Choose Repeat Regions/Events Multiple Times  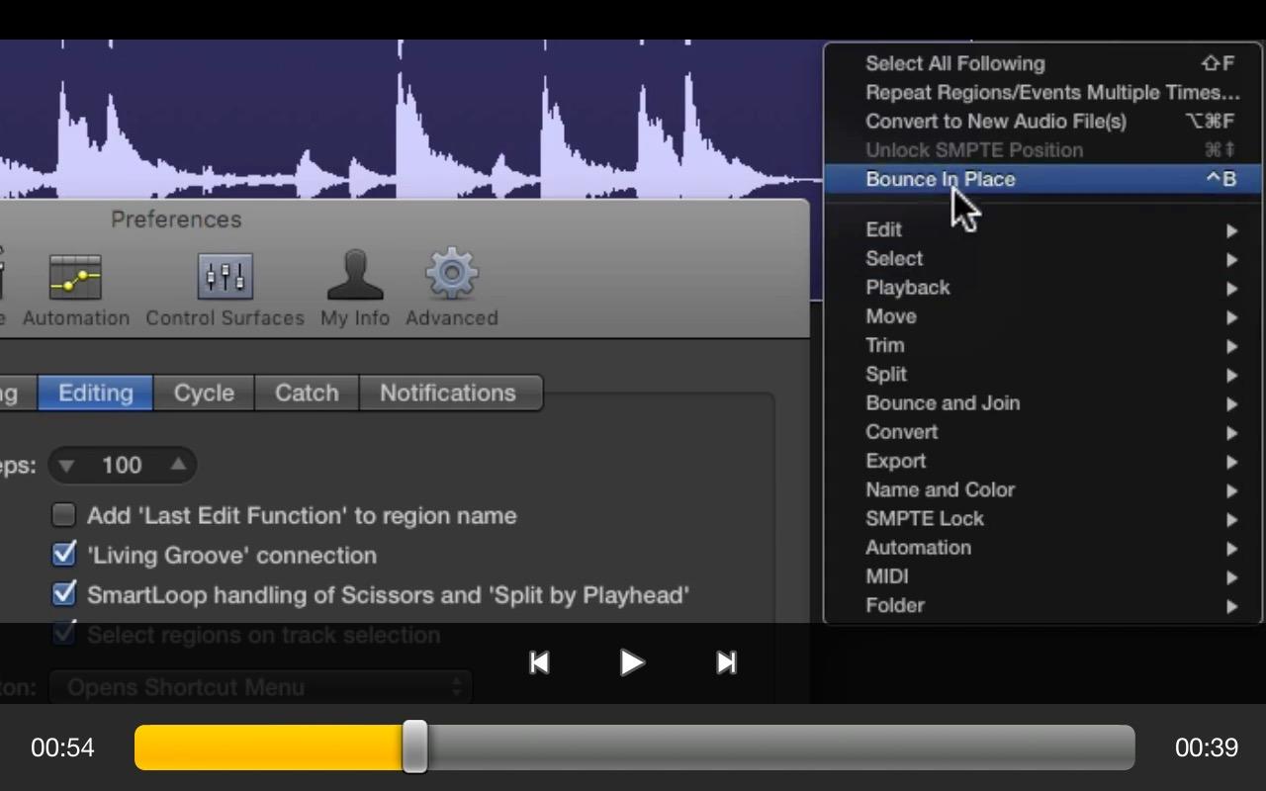(1043, 92)
